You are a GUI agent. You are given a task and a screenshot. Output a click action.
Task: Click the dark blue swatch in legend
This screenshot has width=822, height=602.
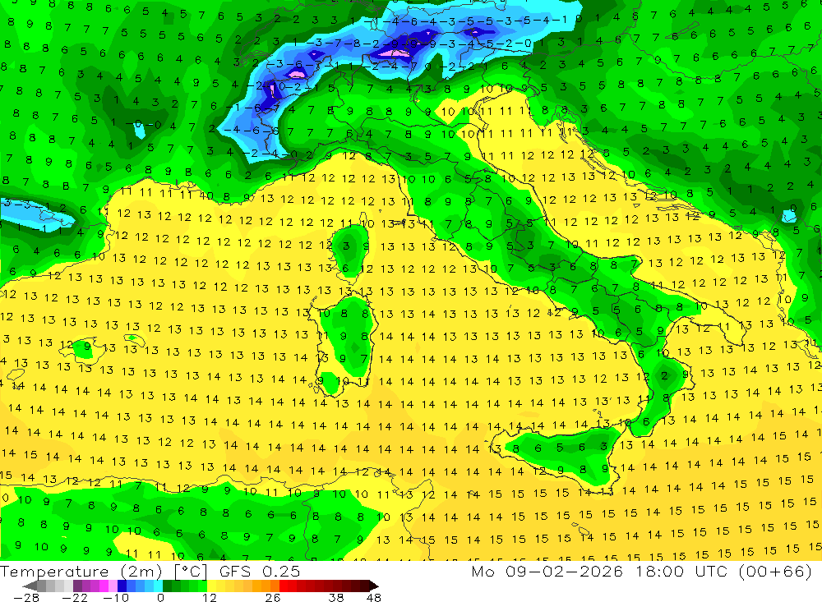pyautogui.click(x=122, y=586)
